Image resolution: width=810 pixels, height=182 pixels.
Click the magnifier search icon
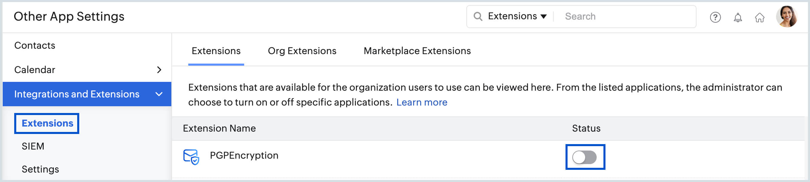(x=478, y=16)
